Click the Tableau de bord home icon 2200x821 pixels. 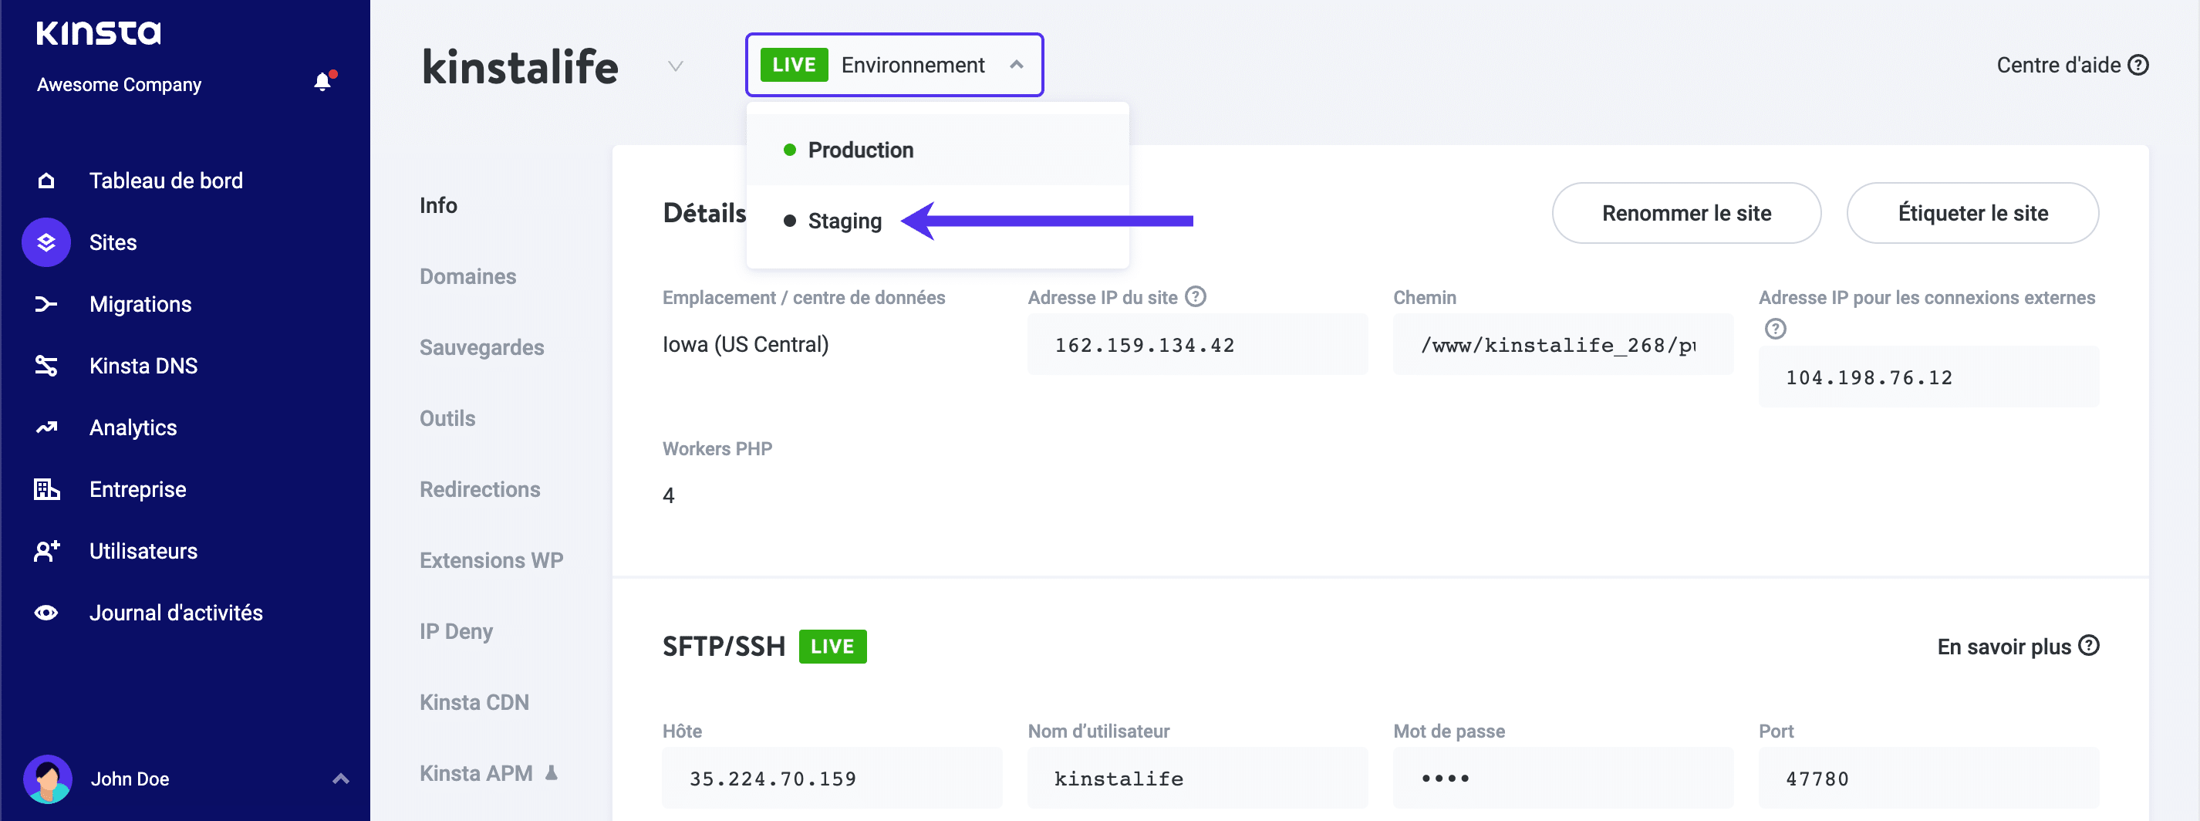coord(46,181)
